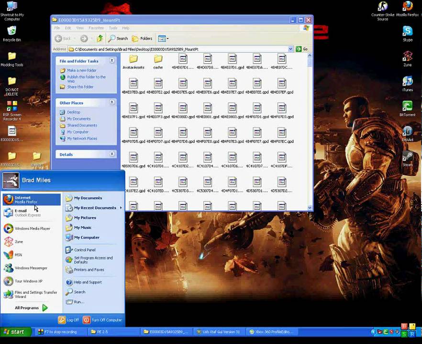Click the Explorer address path field
This screenshot has width=422, height=344.
(x=178, y=49)
